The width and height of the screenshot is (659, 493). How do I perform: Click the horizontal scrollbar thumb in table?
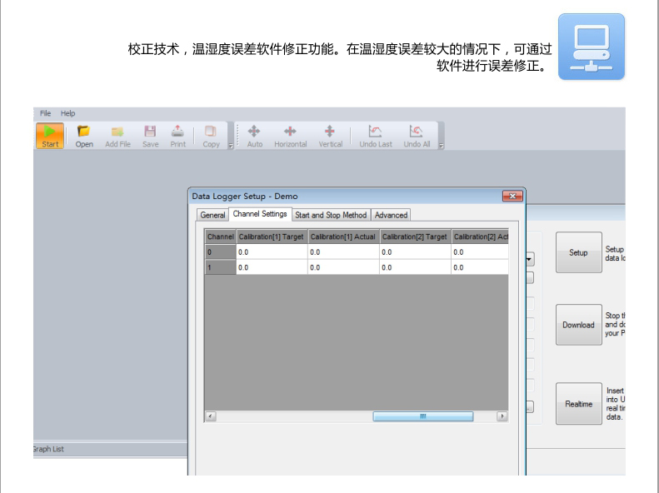(x=422, y=416)
